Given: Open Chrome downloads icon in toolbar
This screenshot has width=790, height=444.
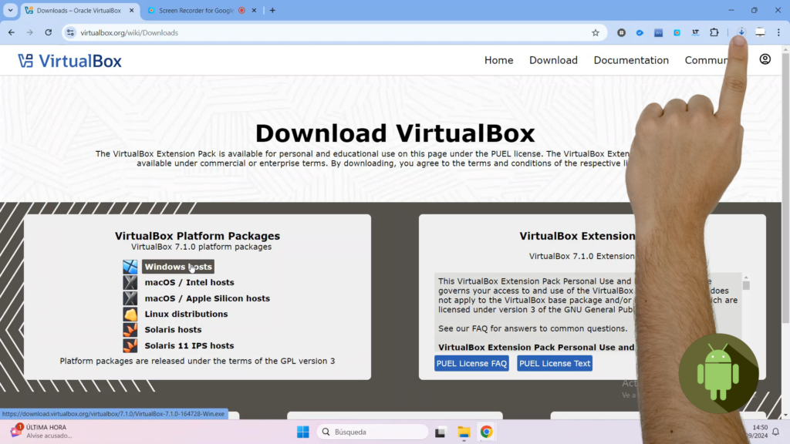Looking at the screenshot, I should point(741,32).
